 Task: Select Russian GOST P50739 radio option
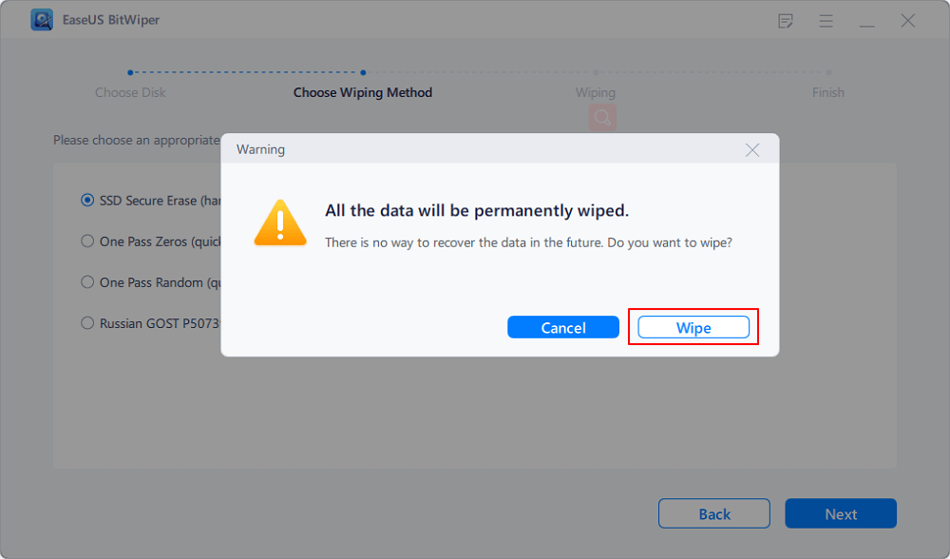(88, 323)
